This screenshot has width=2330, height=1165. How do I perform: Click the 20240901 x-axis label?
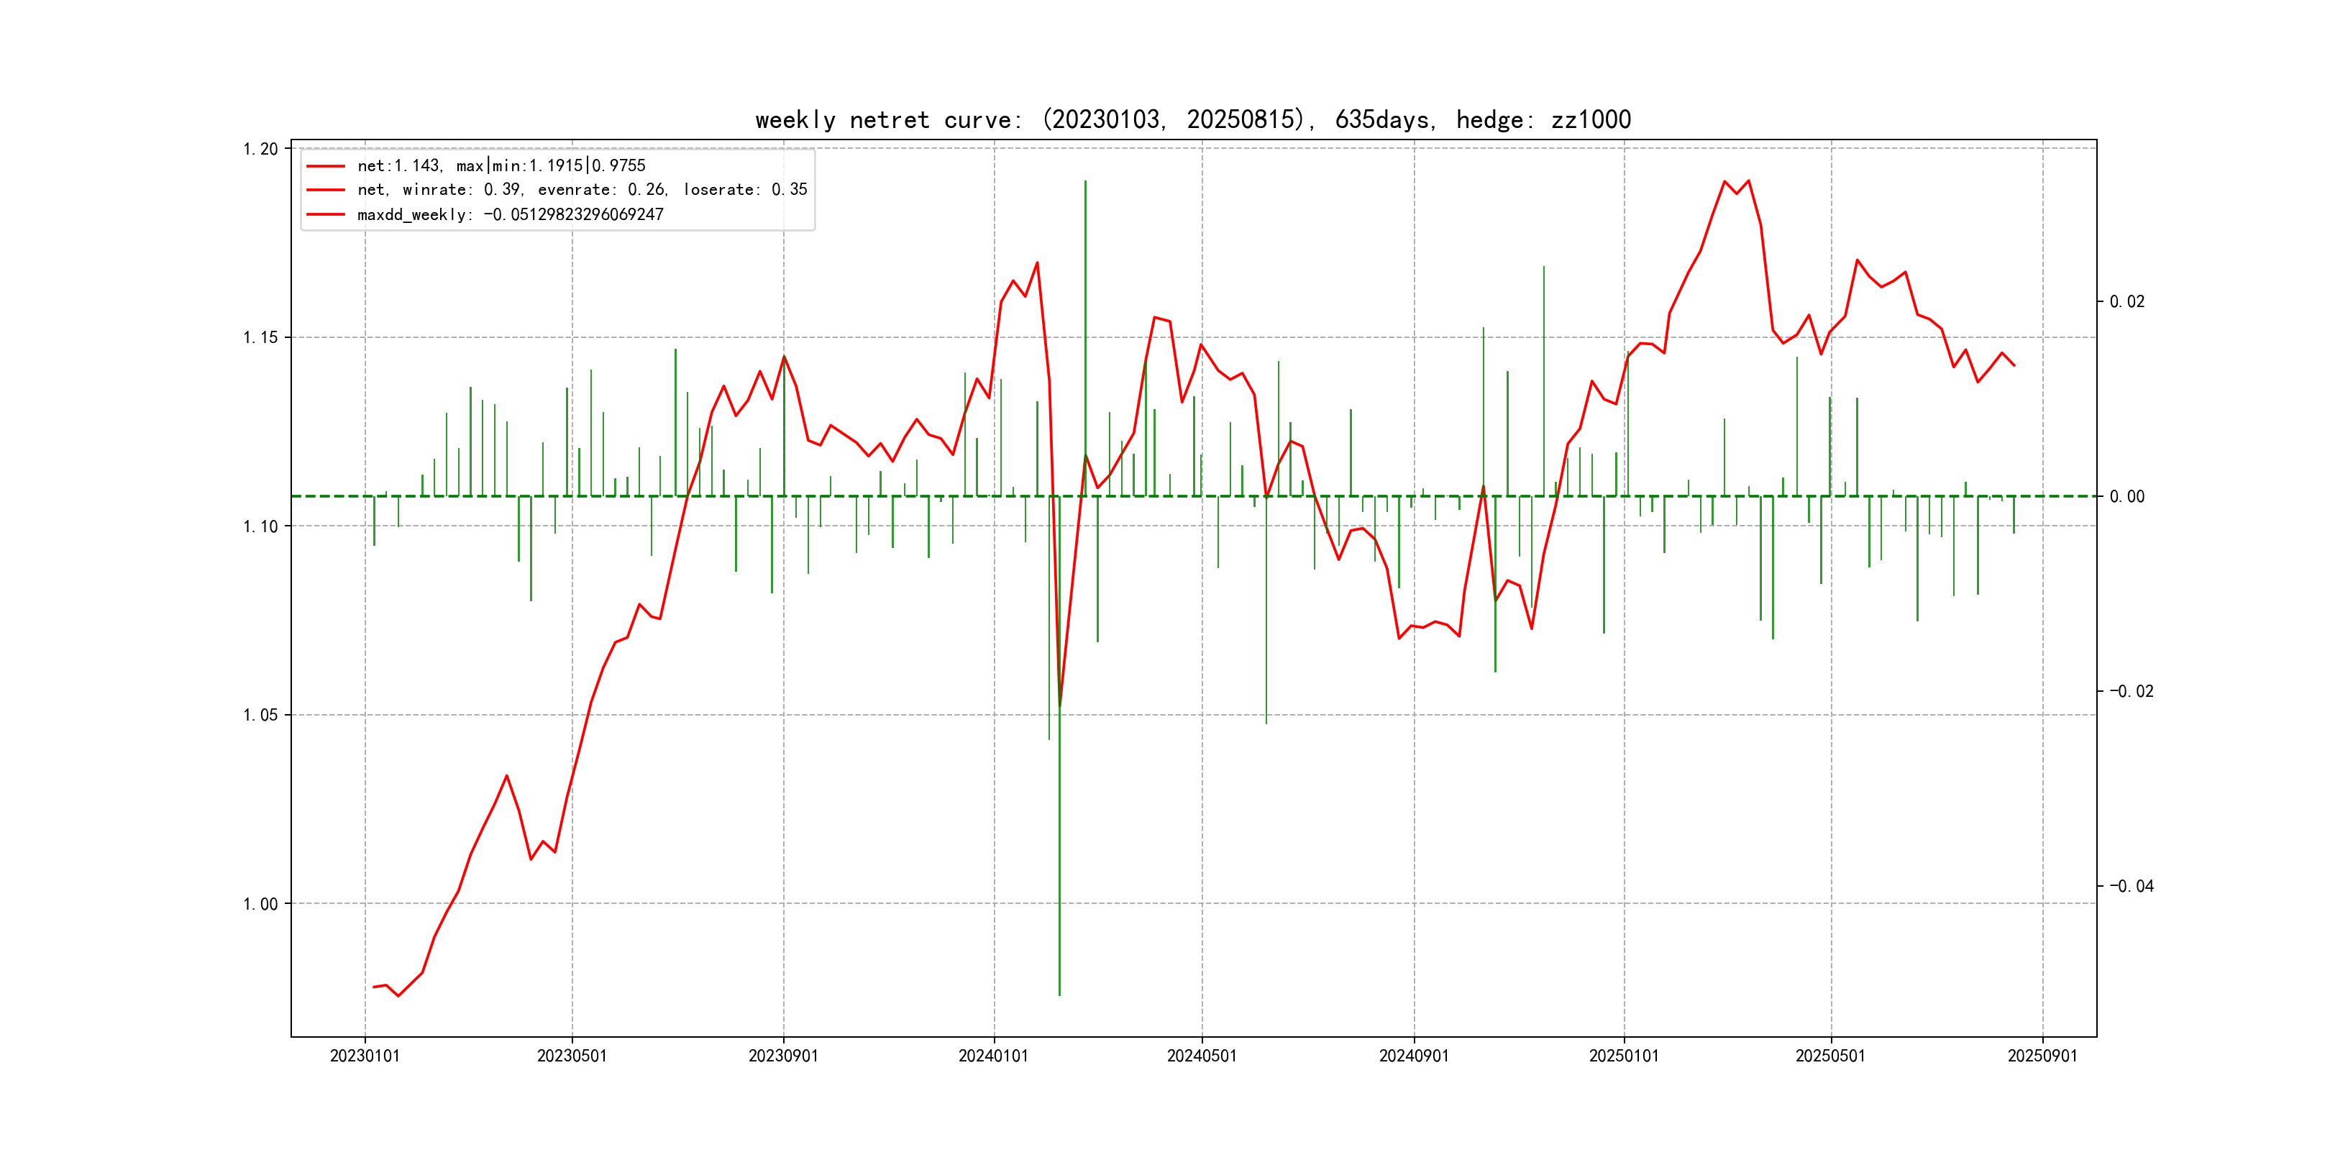(1414, 1056)
